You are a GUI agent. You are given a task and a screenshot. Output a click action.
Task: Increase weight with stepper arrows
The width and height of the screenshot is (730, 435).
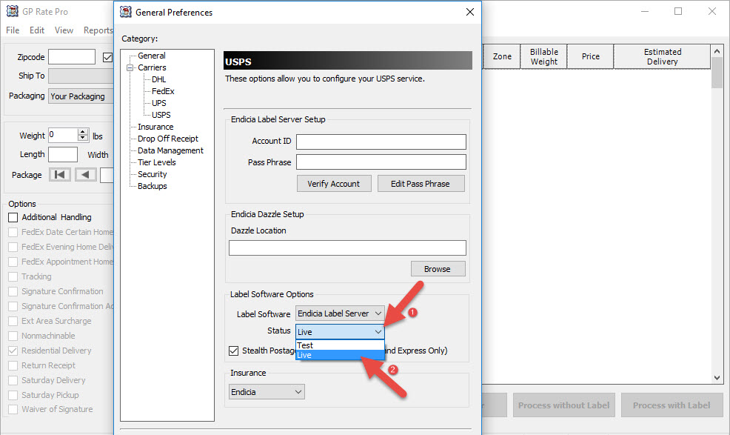coord(83,132)
